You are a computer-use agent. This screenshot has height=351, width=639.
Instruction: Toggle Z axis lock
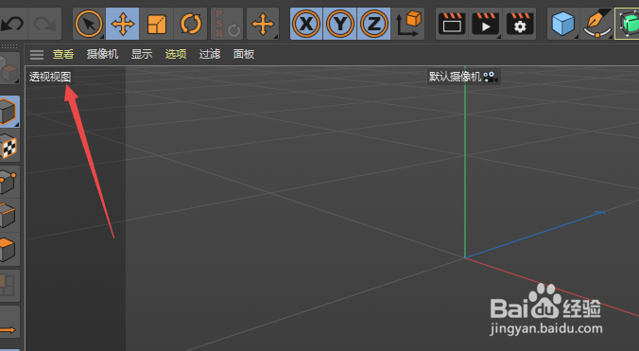pyautogui.click(x=373, y=24)
